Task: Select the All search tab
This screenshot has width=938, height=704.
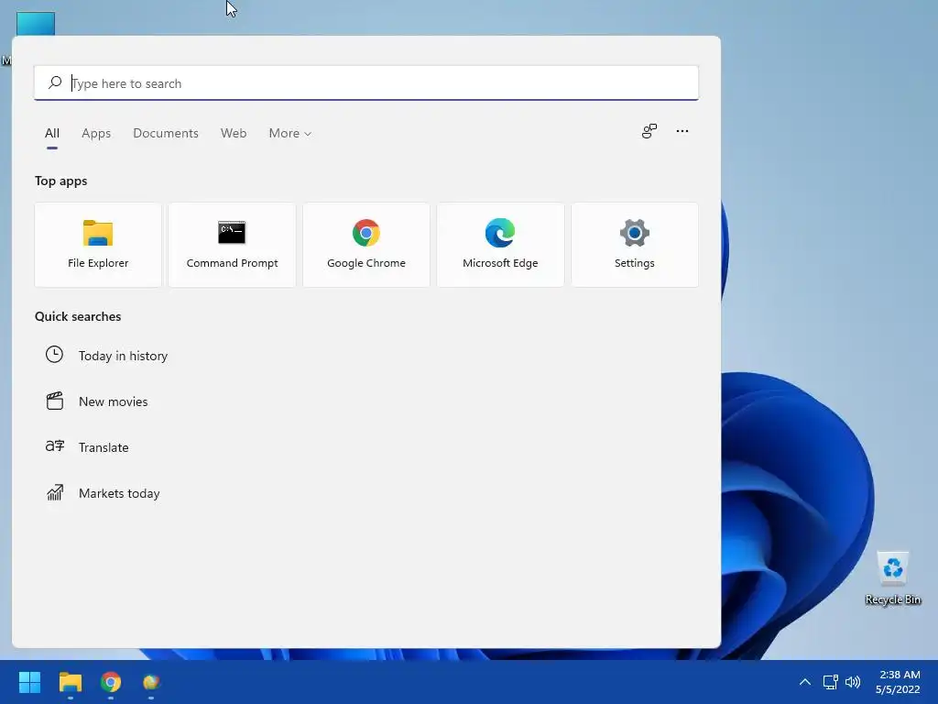Action: [x=52, y=134]
